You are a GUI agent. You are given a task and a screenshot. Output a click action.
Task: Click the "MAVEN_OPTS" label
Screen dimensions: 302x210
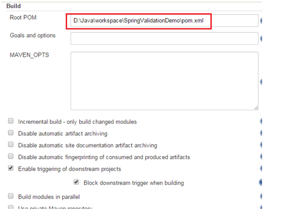click(29, 55)
